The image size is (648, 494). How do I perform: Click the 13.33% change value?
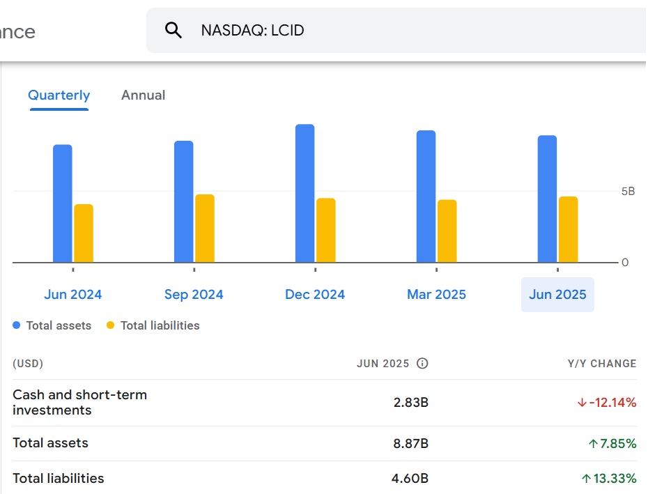[609, 478]
